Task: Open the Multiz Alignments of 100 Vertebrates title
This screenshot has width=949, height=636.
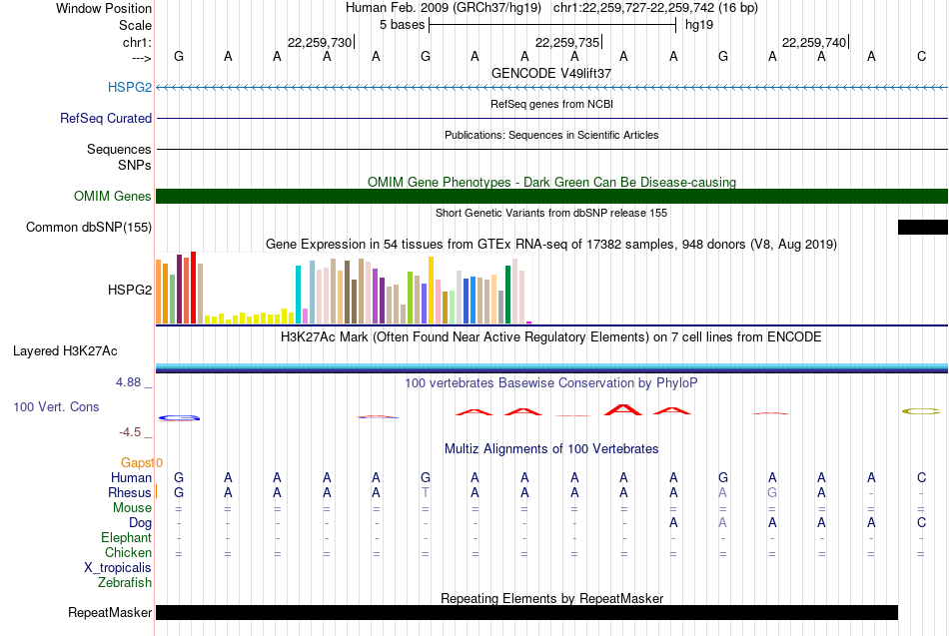Action: pyautogui.click(x=551, y=448)
